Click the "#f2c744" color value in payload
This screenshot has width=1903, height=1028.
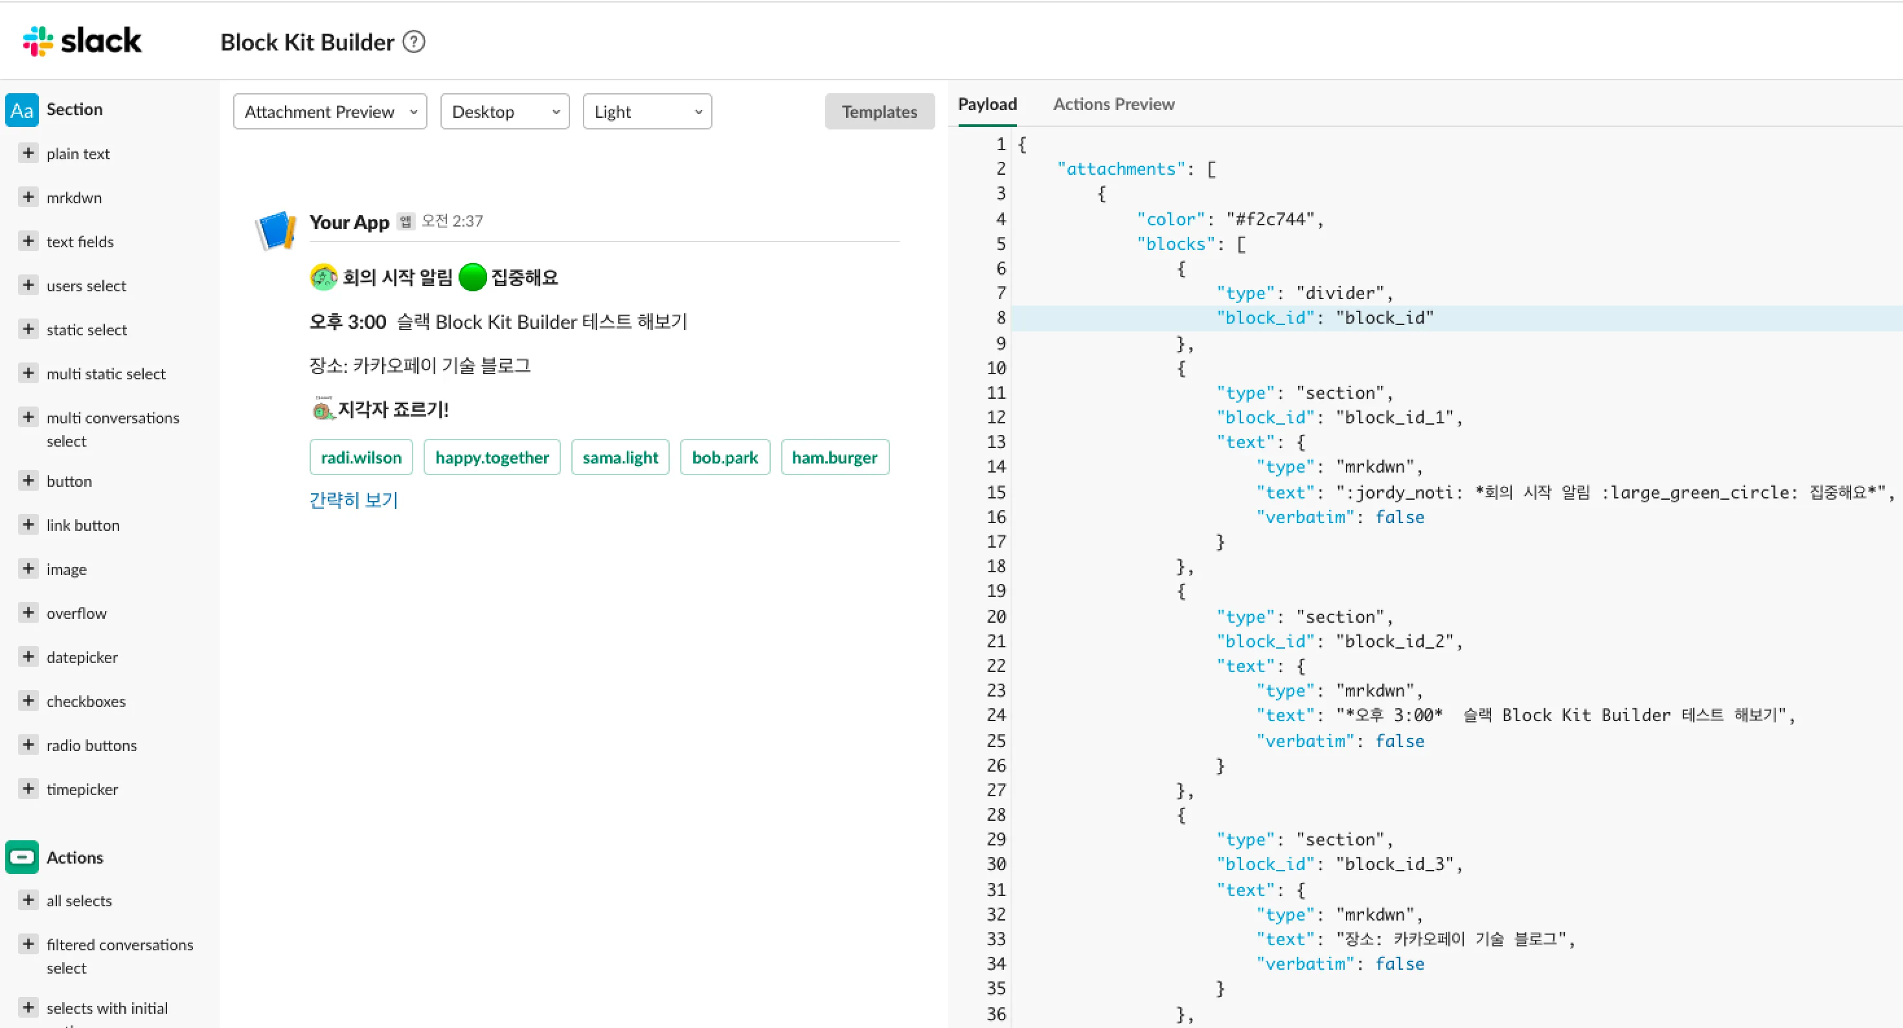[1271, 219]
